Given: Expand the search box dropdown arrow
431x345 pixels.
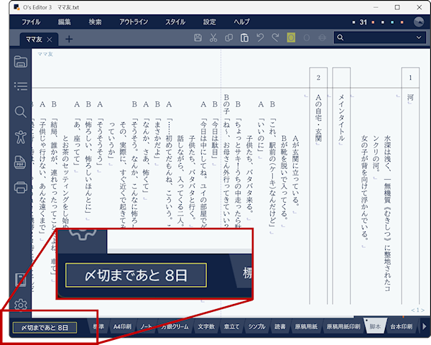Looking at the screenshot, I should [x=419, y=37].
